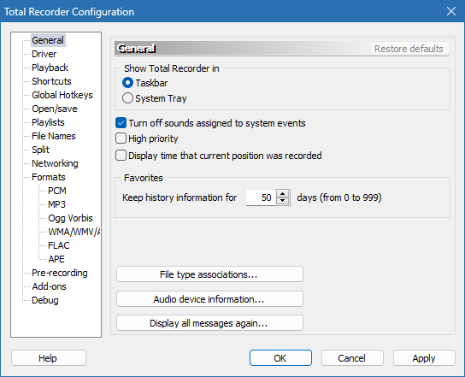Select Open/save in the tree
Screen dimensions: 465x377
(54, 109)
